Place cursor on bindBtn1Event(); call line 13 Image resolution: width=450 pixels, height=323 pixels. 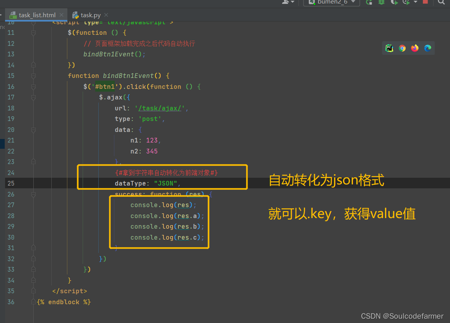[114, 54]
